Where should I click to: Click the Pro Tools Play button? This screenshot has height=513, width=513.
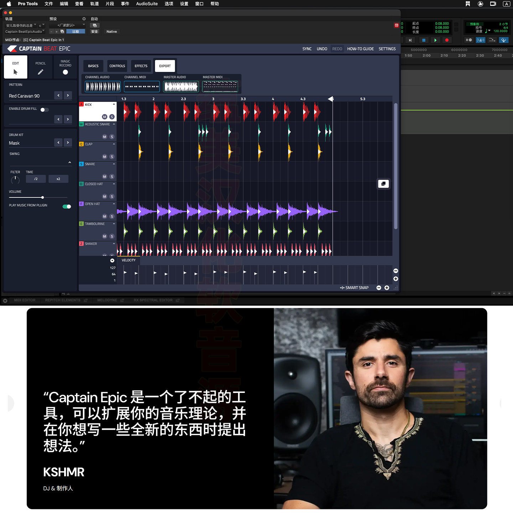coord(435,40)
